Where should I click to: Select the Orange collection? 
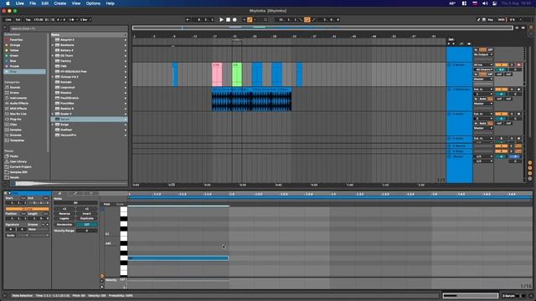tap(15, 45)
